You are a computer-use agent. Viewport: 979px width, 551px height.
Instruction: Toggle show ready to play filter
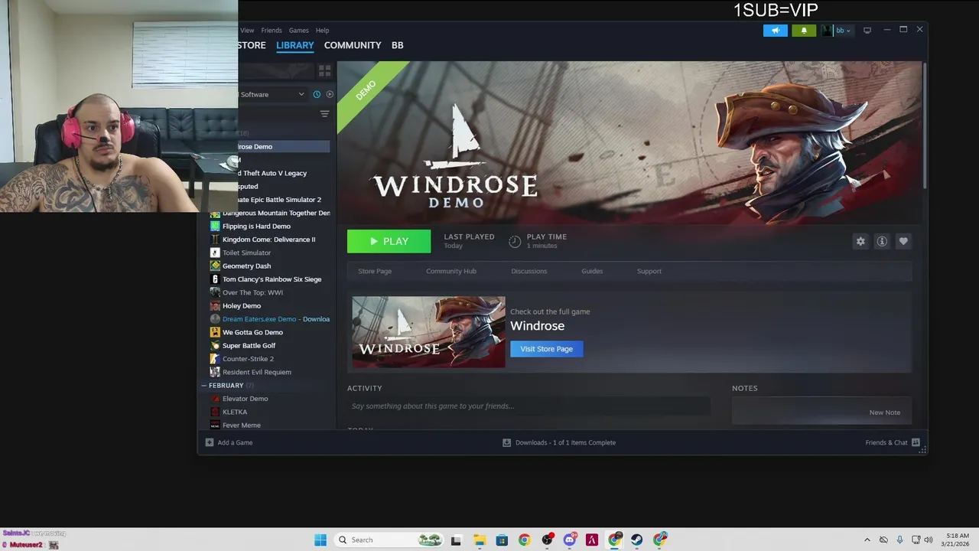pyautogui.click(x=330, y=94)
